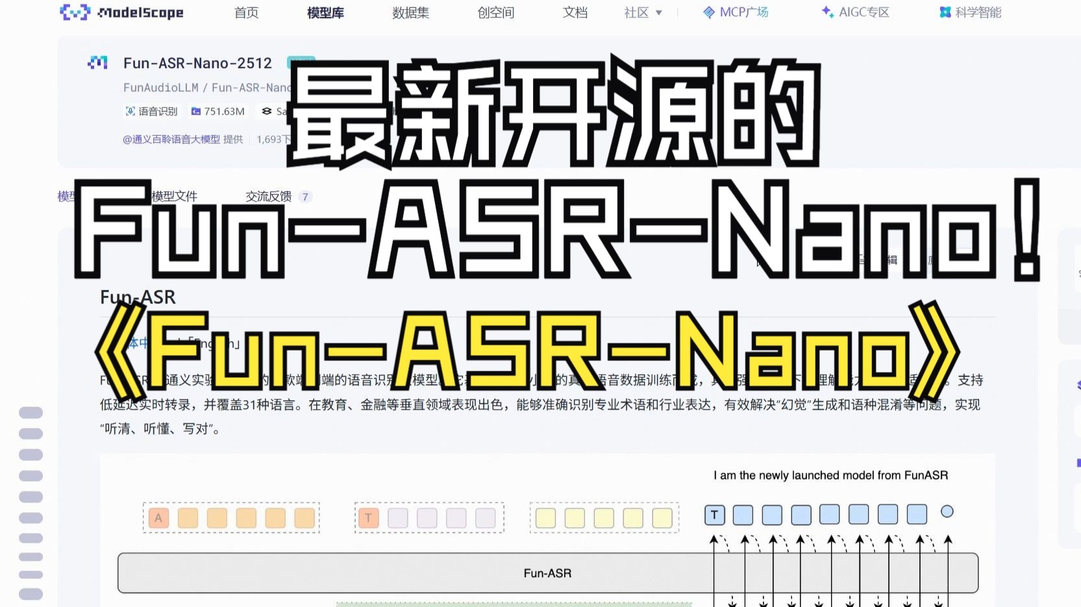Viewport: 1081px width, 607px height.
Task: Click the 751.63M parameter size tag
Action: pos(218,112)
